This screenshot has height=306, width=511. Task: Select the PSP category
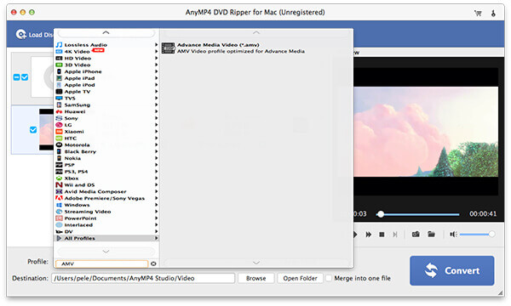(x=106, y=165)
